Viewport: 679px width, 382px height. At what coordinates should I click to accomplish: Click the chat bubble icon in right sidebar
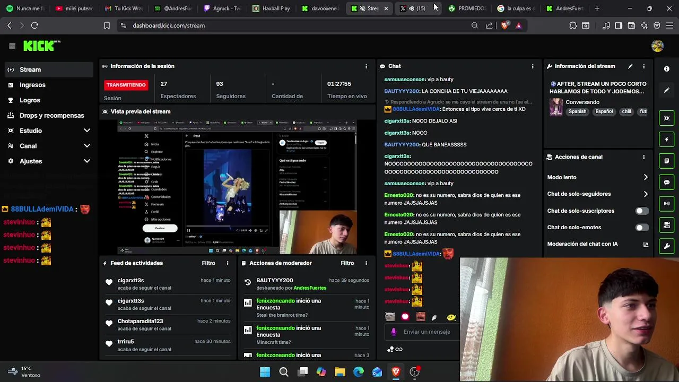coord(667,182)
